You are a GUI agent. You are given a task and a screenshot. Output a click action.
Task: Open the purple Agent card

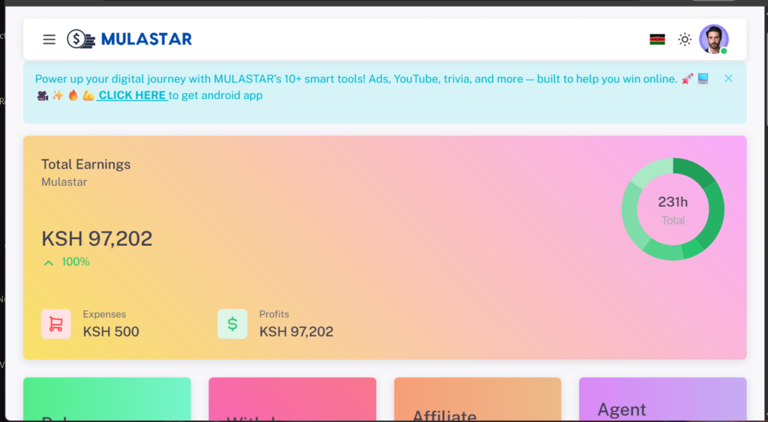point(662,400)
